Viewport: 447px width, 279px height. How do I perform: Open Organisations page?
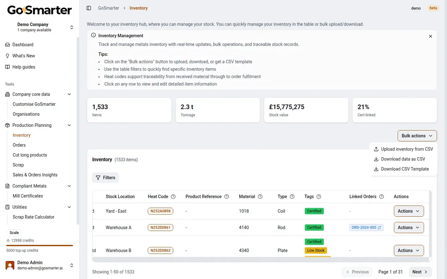point(26,114)
